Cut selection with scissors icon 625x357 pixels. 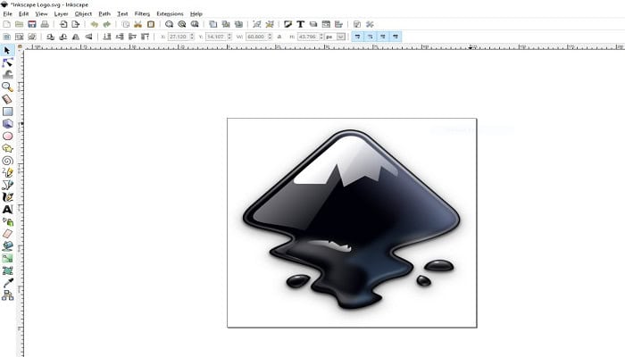pos(137,24)
